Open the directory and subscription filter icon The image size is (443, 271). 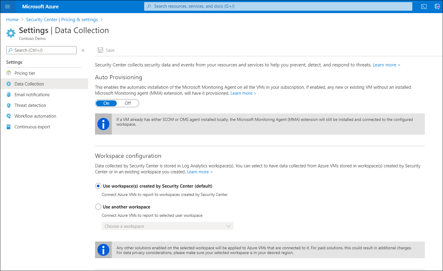click(x=437, y=7)
